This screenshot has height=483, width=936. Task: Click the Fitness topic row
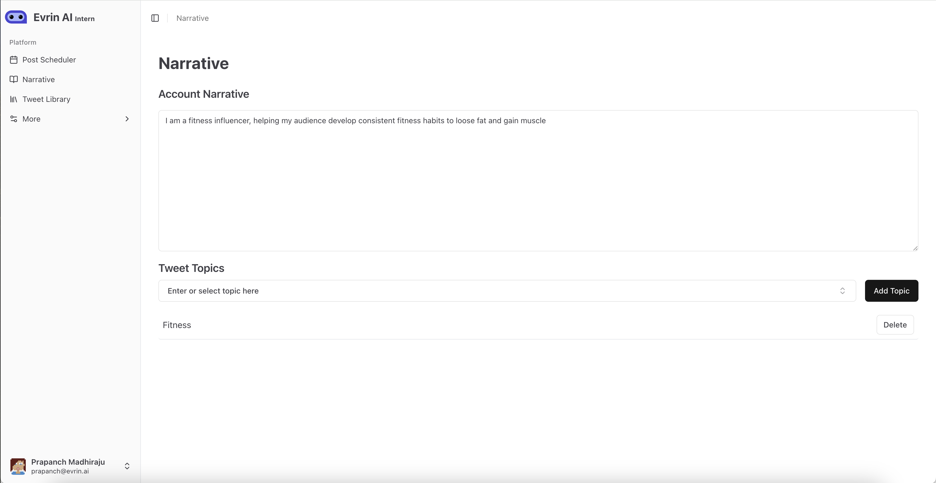[x=177, y=325]
